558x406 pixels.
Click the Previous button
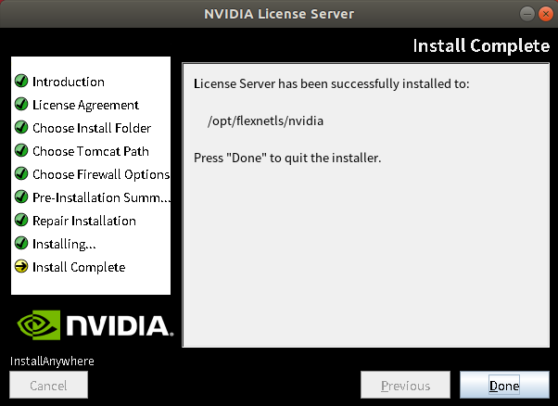405,385
